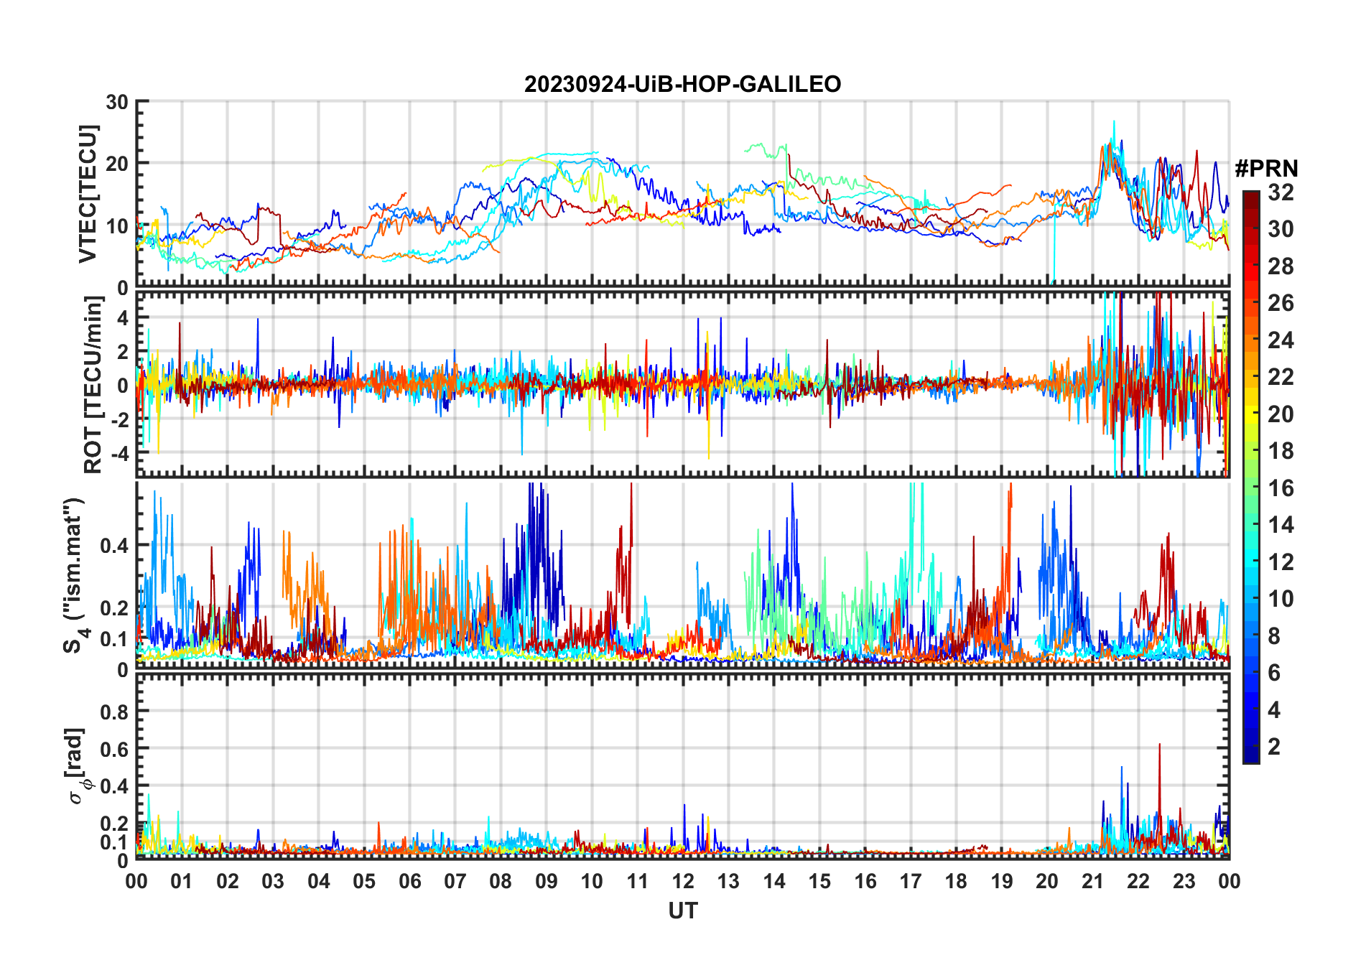Click colorbar tick label 32
1366x955 pixels.
(1281, 192)
